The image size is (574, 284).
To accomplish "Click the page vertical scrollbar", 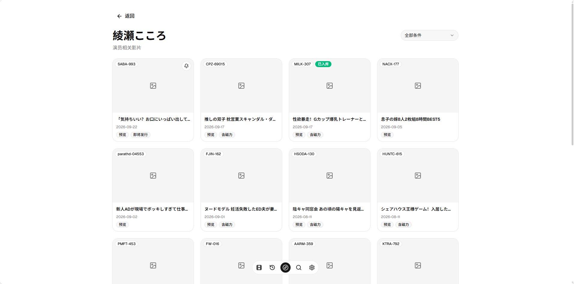I will coord(572,75).
